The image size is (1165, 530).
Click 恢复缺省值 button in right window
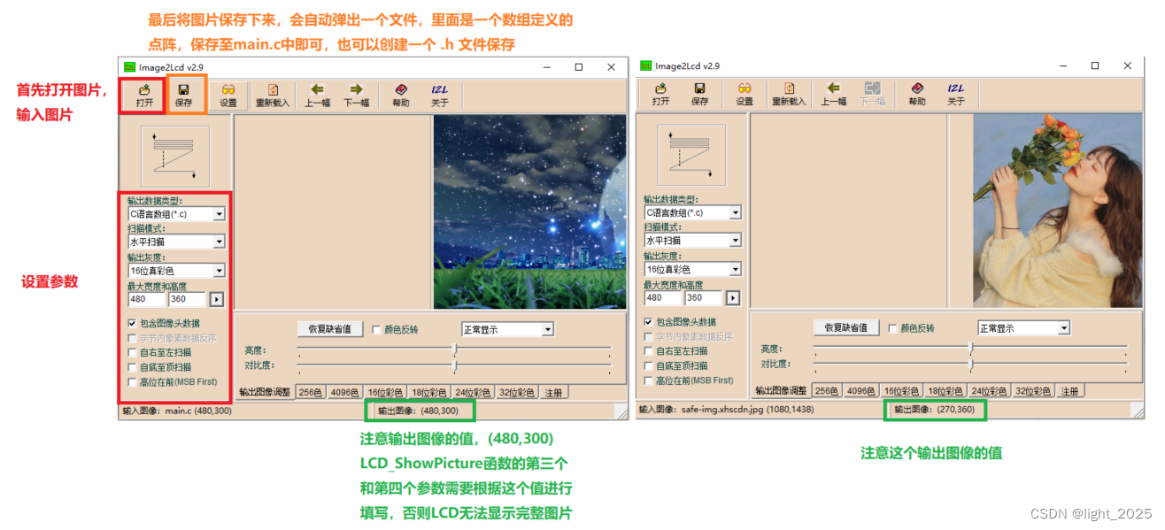point(846,328)
